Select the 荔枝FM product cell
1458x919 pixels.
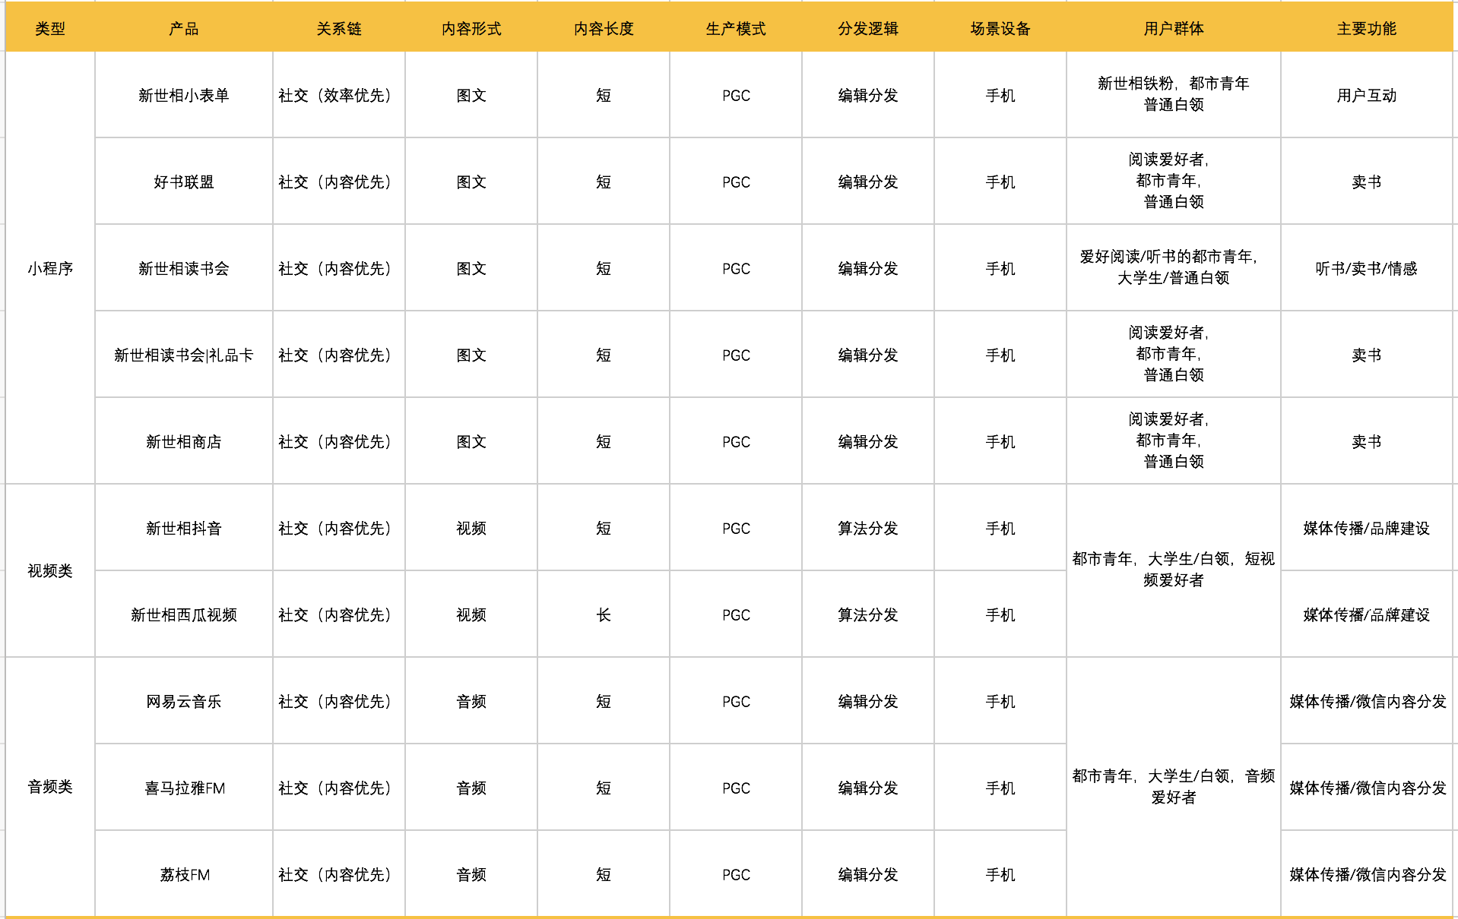[183, 875]
